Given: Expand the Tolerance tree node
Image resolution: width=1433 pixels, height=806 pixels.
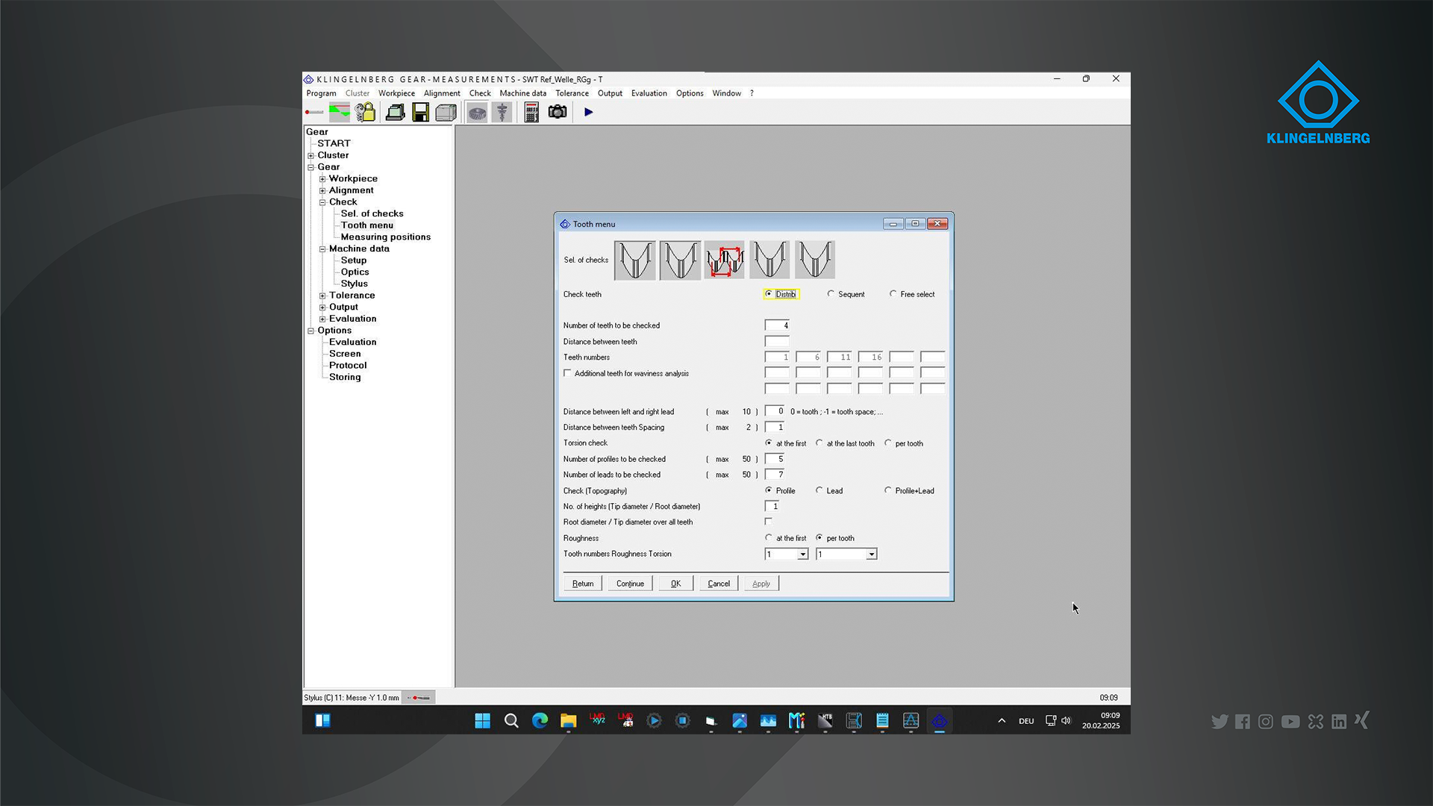Looking at the screenshot, I should point(322,296).
